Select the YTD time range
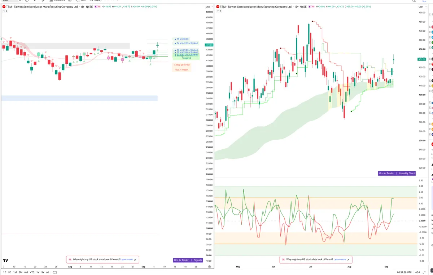Screen dimensions: 433x275 click(32, 272)
